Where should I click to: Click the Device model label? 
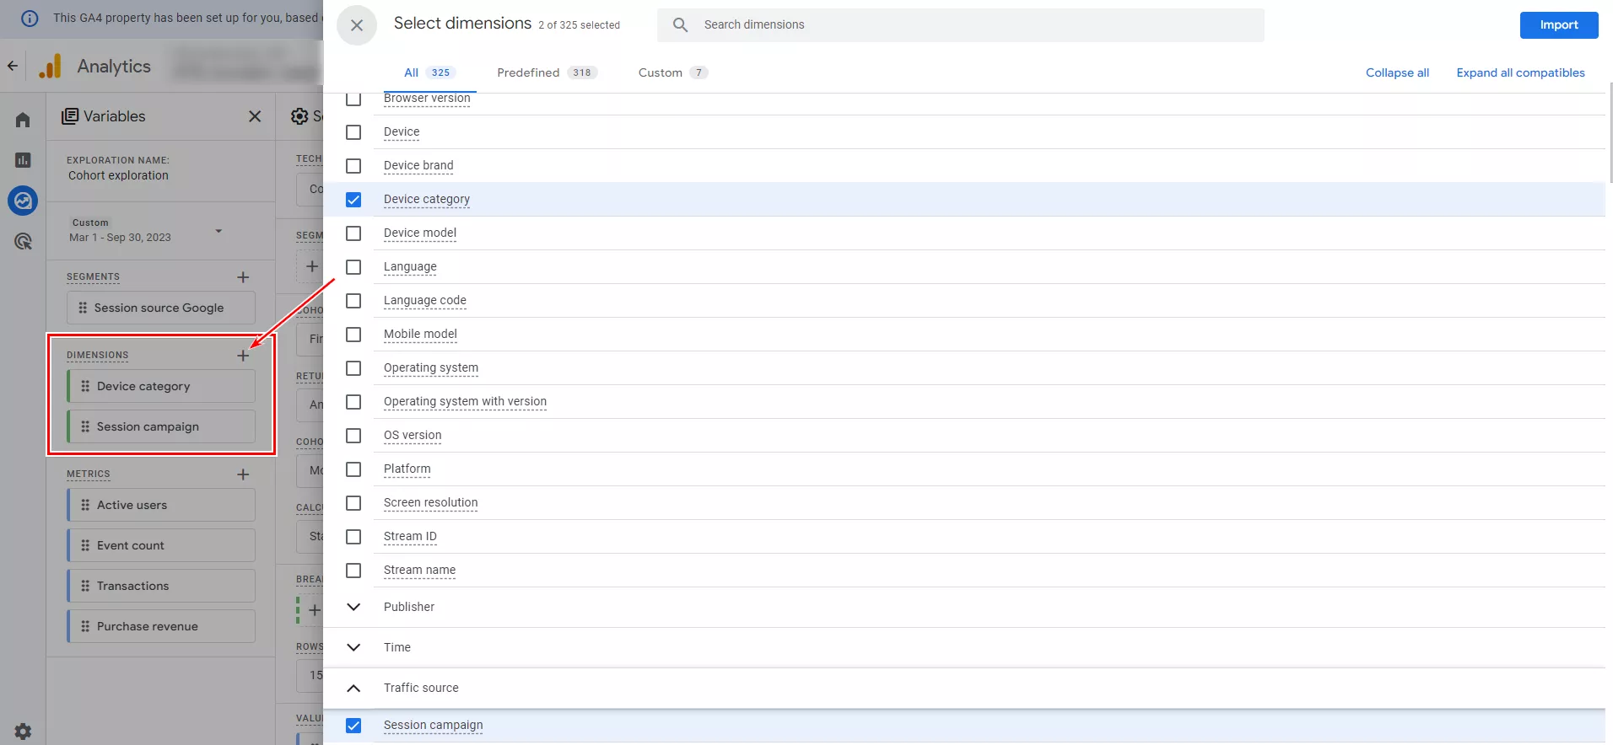420,233
